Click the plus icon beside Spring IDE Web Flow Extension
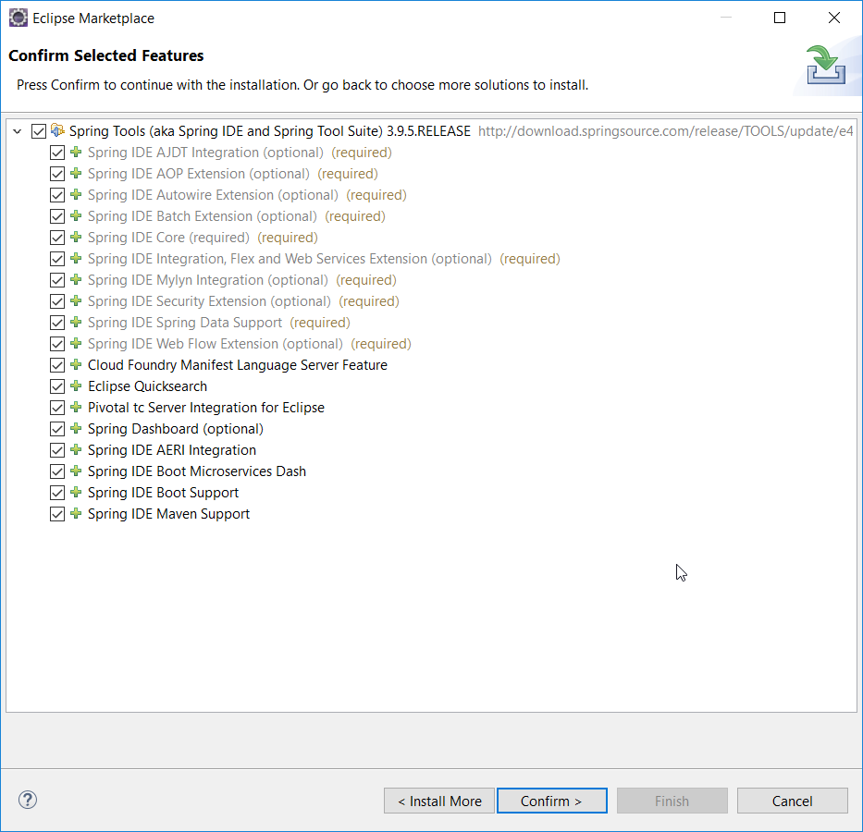863x832 pixels. click(76, 343)
